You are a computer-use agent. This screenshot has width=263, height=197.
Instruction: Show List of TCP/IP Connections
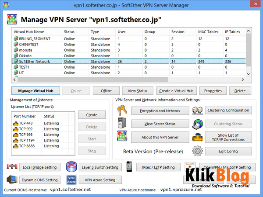coord(228,137)
